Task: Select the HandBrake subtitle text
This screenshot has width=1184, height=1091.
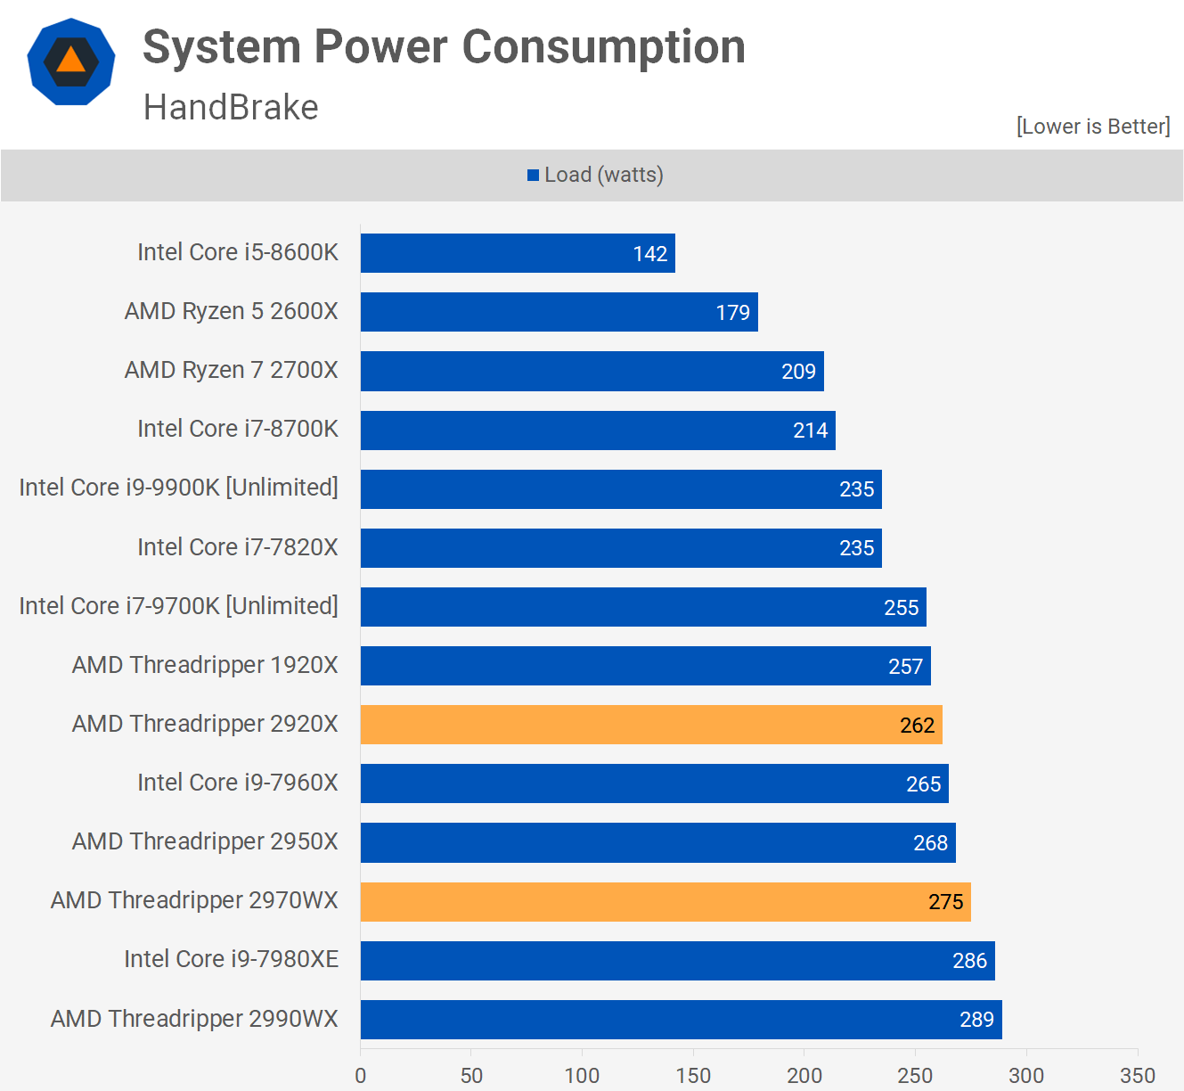Action: [x=231, y=108]
